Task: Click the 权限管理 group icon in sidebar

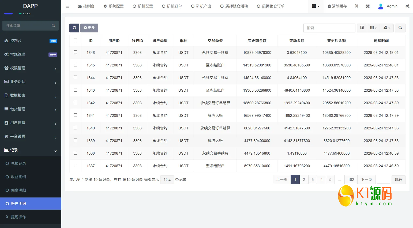Action: pyautogui.click(x=6, y=68)
